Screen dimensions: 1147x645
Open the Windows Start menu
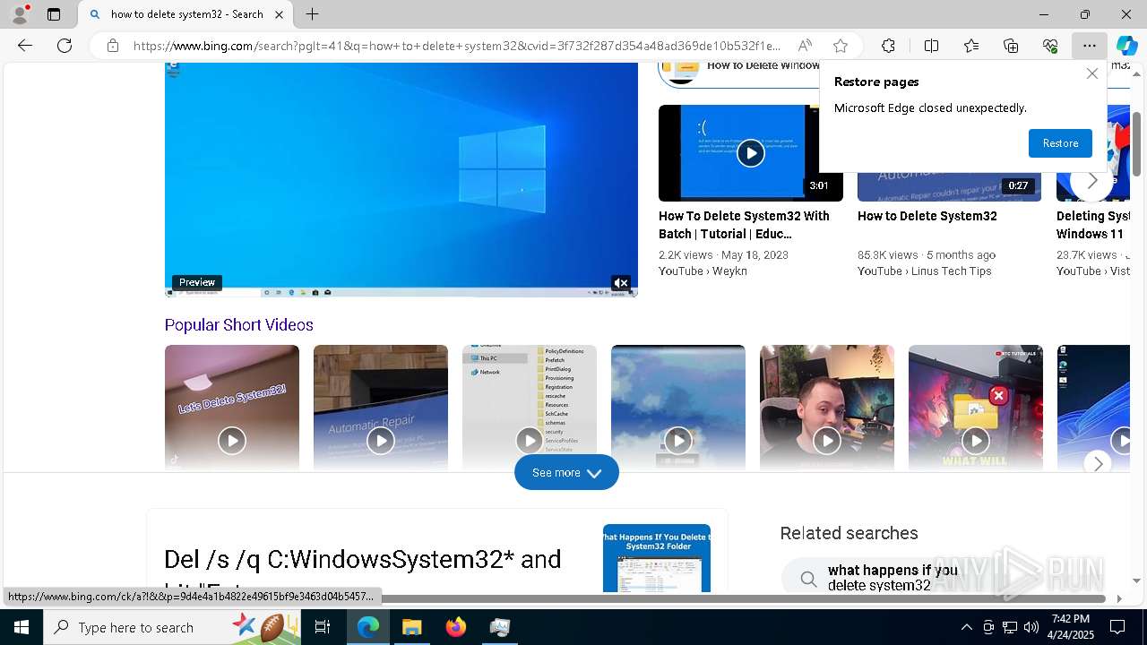[22, 627]
